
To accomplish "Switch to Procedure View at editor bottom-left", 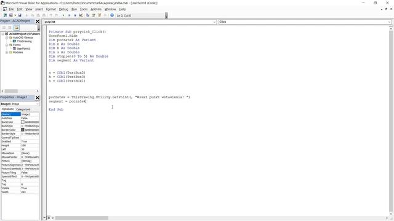I will point(44,218).
